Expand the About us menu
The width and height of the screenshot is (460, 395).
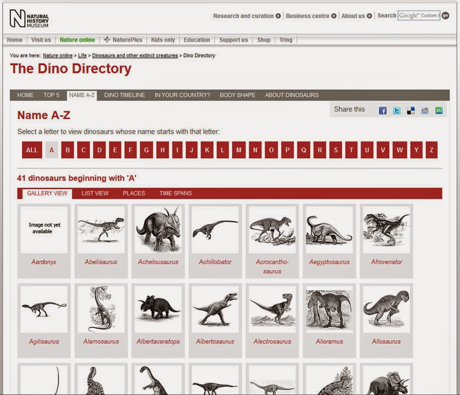tap(356, 16)
